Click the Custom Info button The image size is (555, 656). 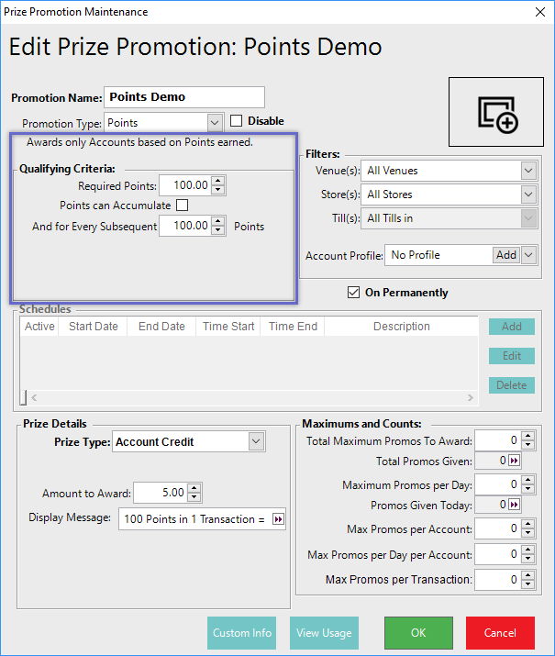(x=242, y=633)
